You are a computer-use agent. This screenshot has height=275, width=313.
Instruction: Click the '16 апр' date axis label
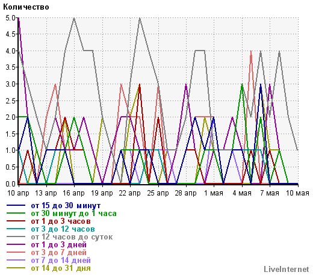pyautogui.click(x=73, y=193)
